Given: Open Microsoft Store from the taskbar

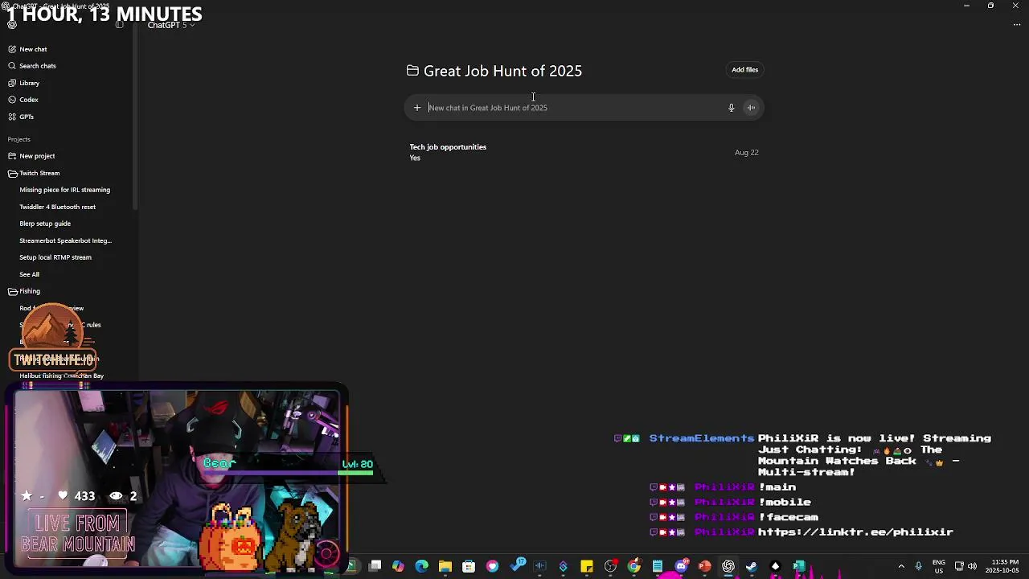Looking at the screenshot, I should tap(469, 567).
